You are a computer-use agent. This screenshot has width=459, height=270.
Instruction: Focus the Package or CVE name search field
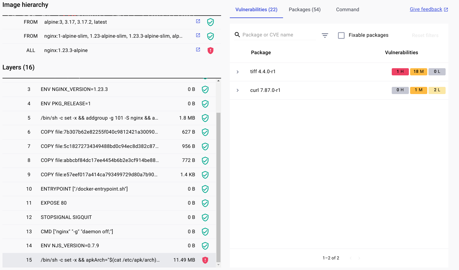point(279,35)
